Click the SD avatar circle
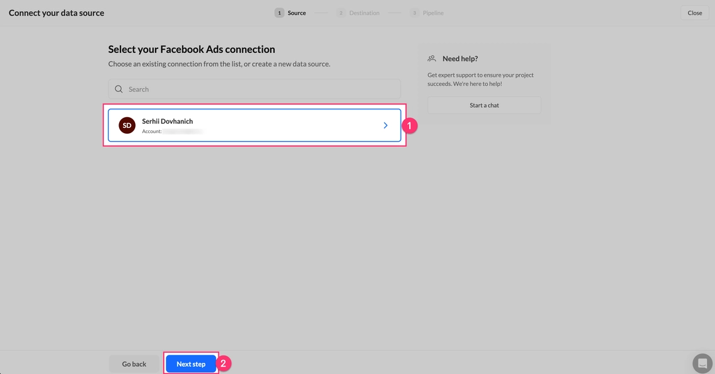 tap(127, 125)
